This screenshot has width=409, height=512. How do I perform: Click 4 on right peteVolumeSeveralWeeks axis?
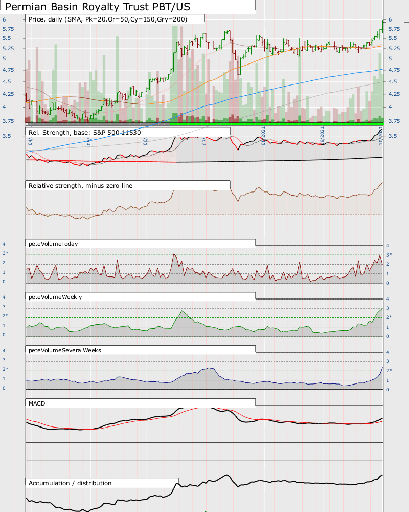388,352
